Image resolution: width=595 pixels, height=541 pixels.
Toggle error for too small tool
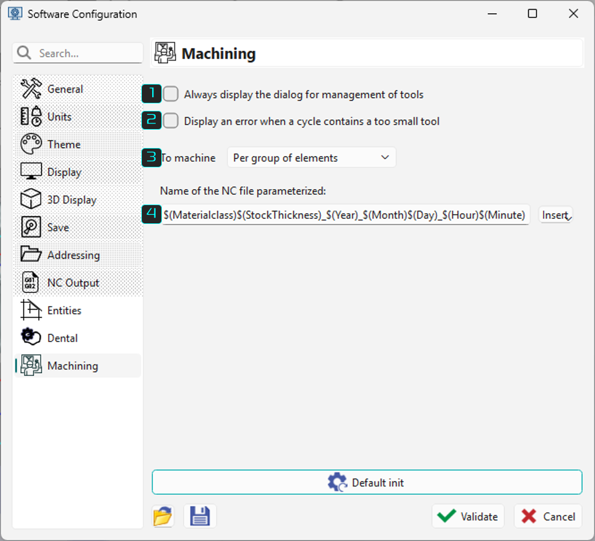pyautogui.click(x=170, y=121)
